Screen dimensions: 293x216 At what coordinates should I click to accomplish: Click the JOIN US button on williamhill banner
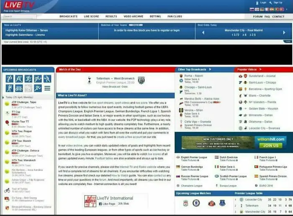coord(271,146)
